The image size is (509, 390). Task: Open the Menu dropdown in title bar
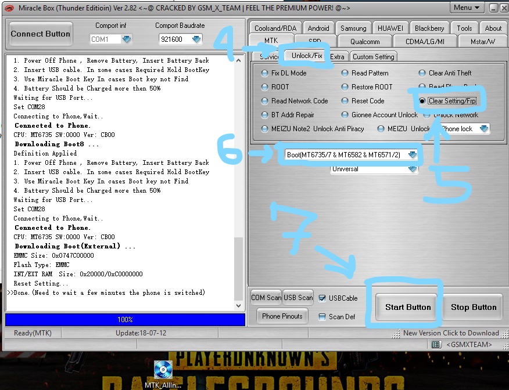tap(467, 8)
